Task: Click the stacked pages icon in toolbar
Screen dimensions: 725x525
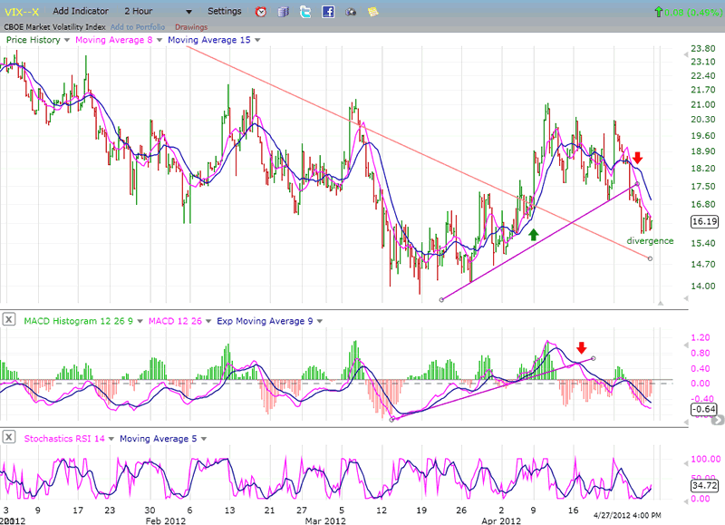Action: click(x=284, y=12)
